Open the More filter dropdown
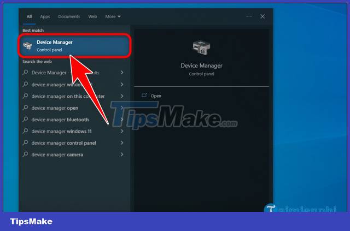Viewport: 350px width, 231px height. click(x=113, y=16)
